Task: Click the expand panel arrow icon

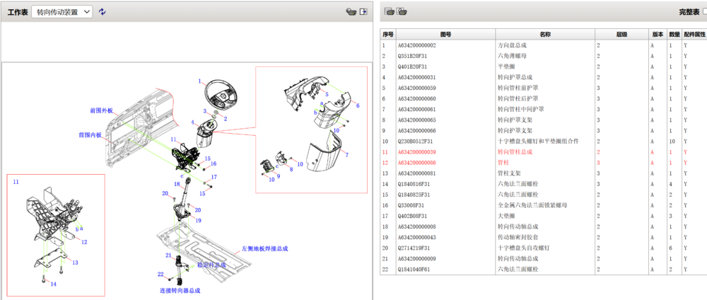Action: pos(363,12)
